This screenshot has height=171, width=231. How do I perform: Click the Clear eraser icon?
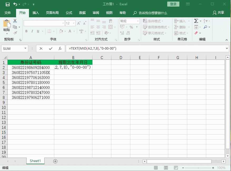(x=196, y=33)
